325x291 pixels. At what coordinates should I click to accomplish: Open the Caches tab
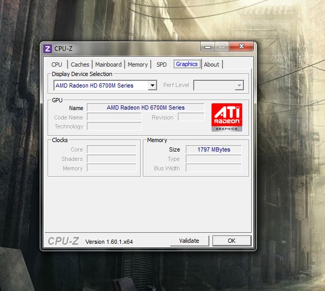[x=80, y=64]
